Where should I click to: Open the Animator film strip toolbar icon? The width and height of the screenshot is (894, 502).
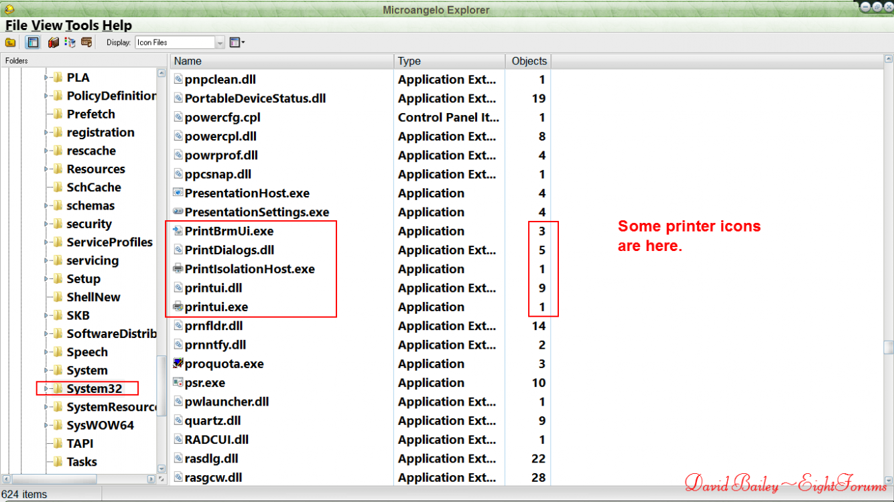tap(86, 42)
